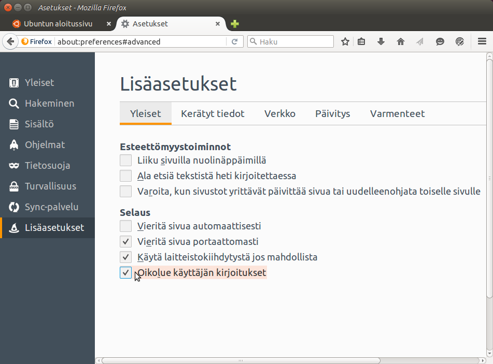Open the hamburger menu button
493x364 pixels.
pyautogui.click(x=482, y=42)
